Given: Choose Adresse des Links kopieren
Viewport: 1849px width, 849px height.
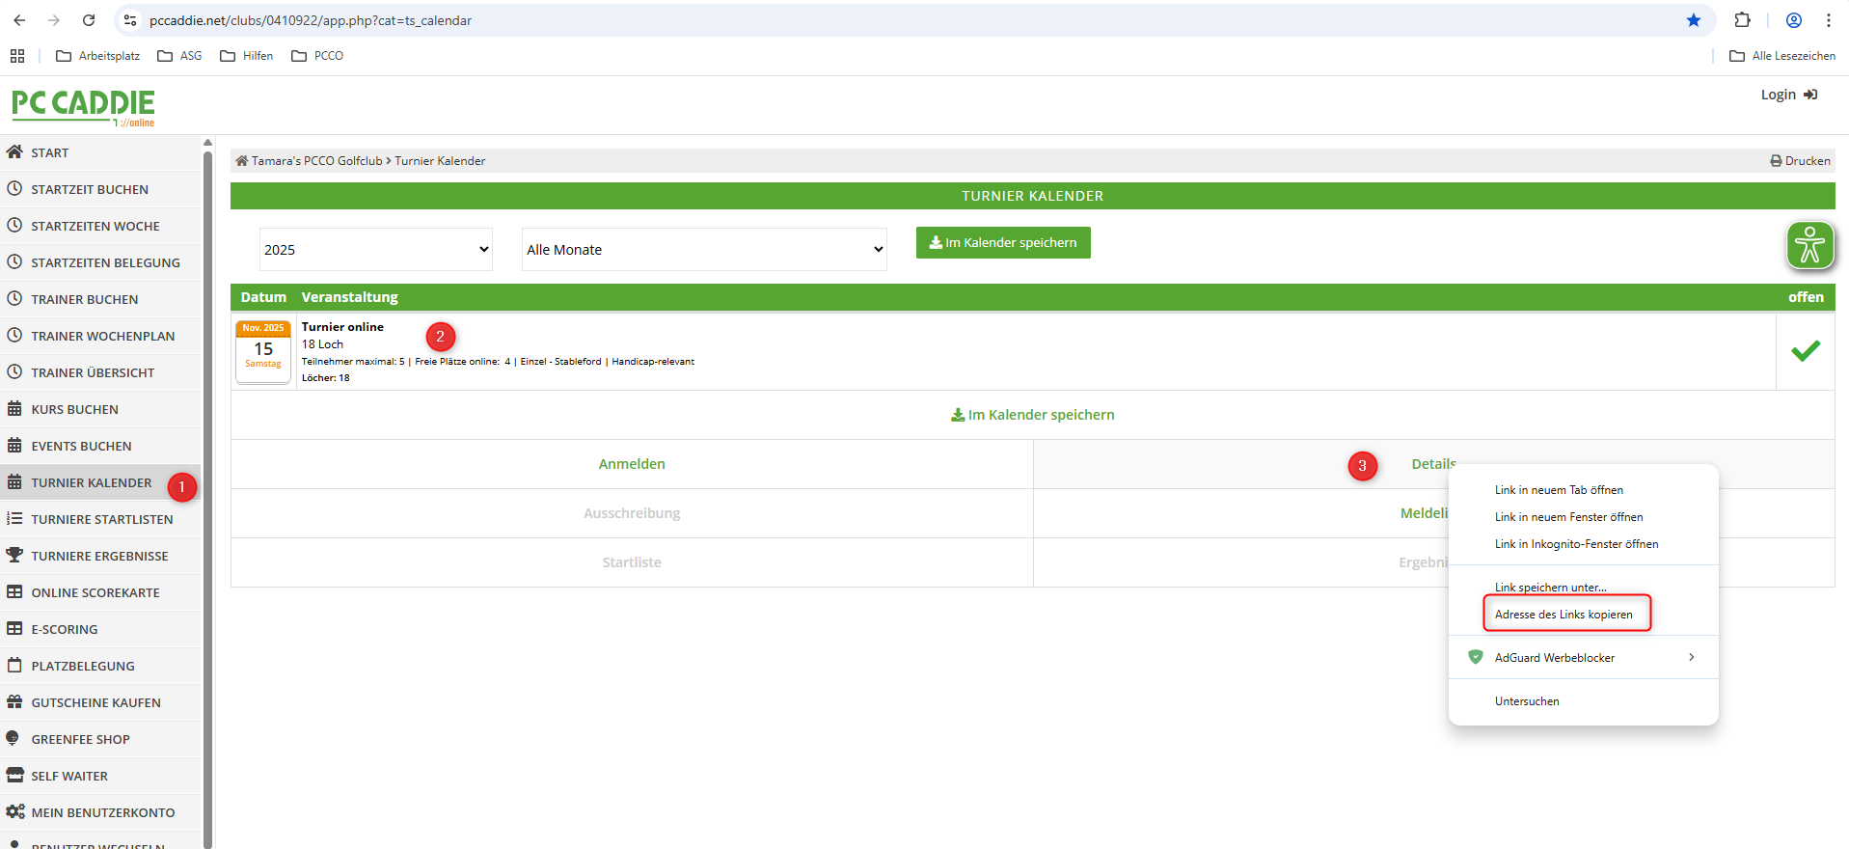Looking at the screenshot, I should (x=1563, y=615).
